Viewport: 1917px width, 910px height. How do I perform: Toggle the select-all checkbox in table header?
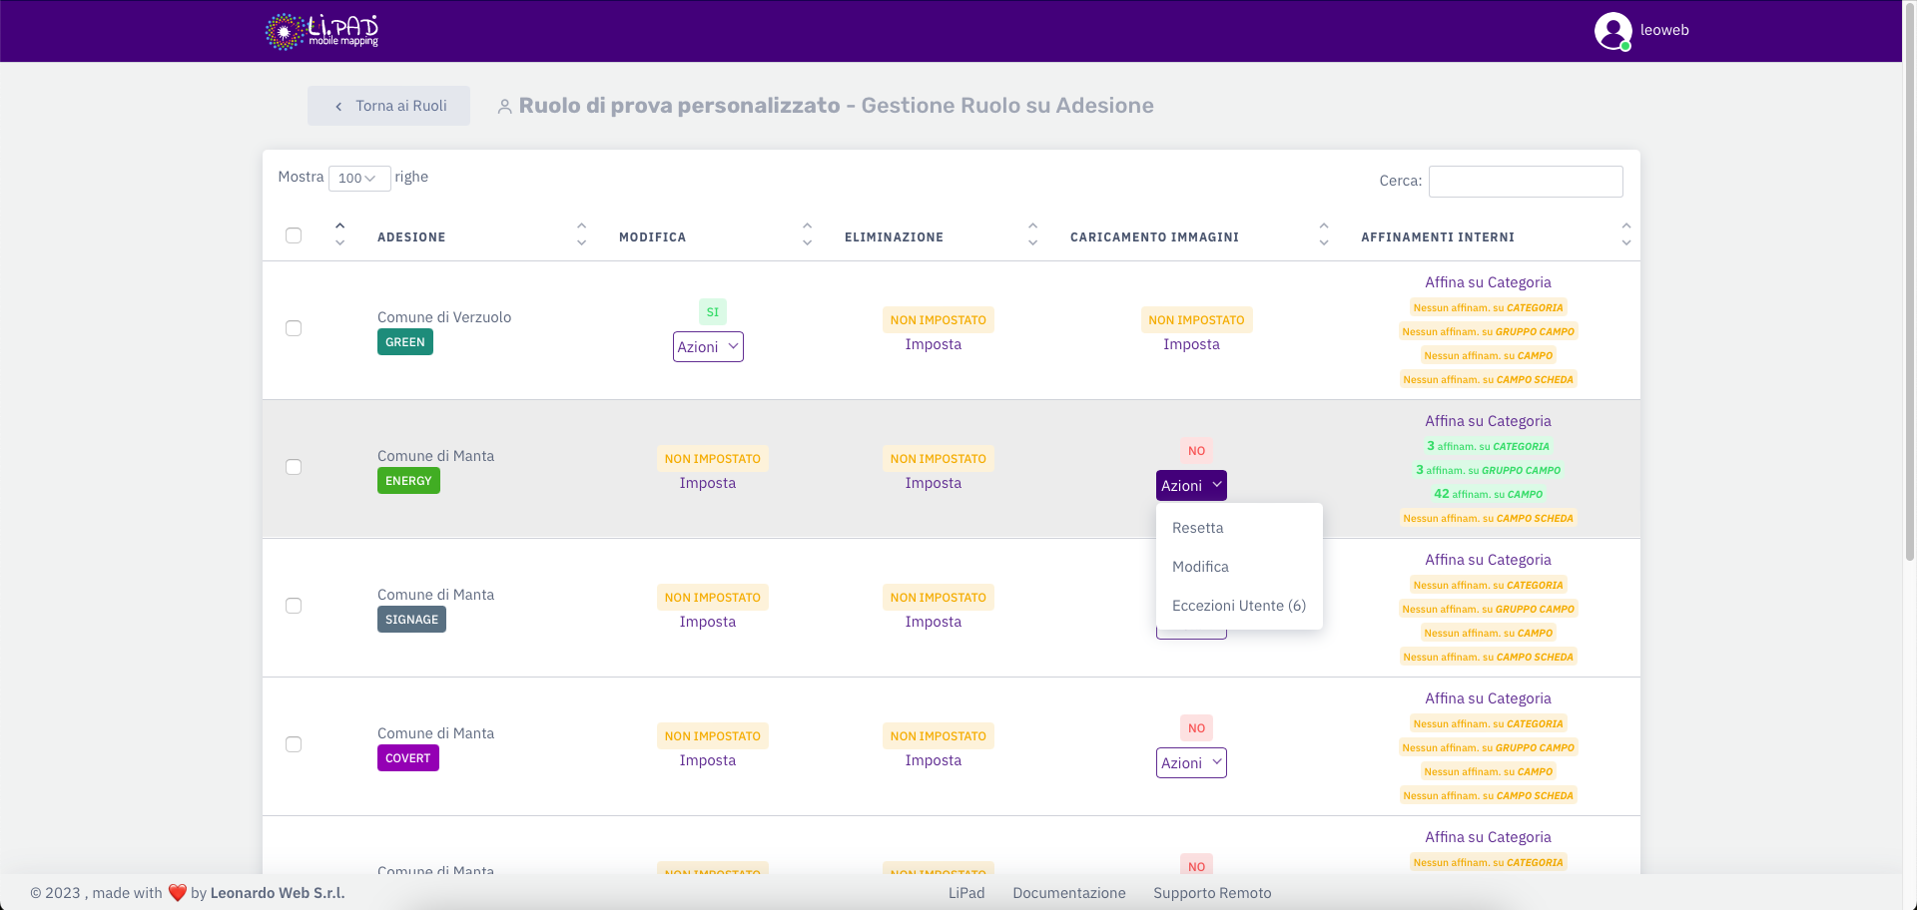point(294,235)
